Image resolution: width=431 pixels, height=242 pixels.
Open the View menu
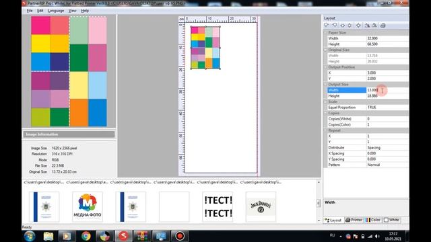point(72,11)
